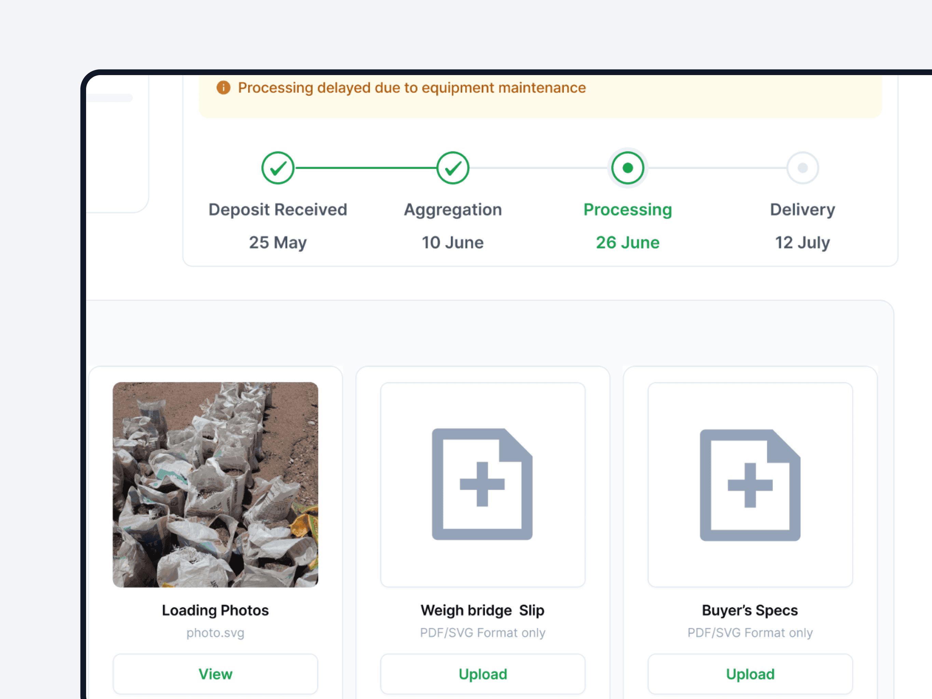
Task: Upload a Weigh bridge Slip file
Action: [482, 674]
